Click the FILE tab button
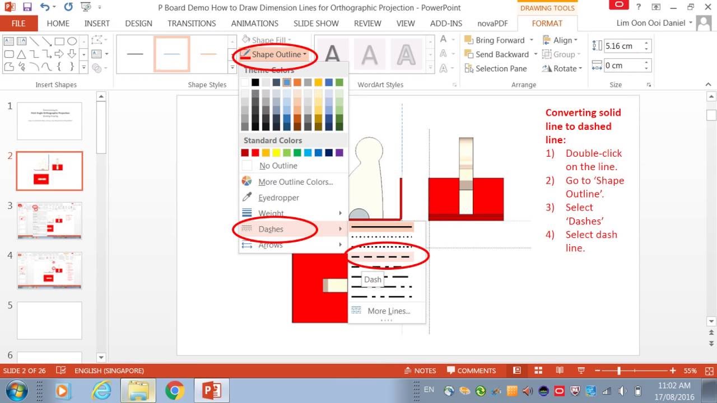 tap(18, 24)
